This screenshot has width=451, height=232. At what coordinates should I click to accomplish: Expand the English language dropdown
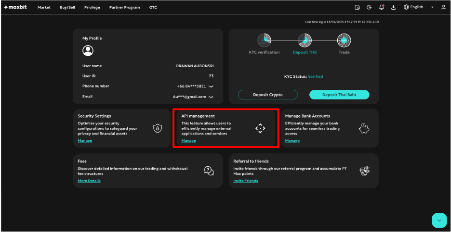pos(417,7)
